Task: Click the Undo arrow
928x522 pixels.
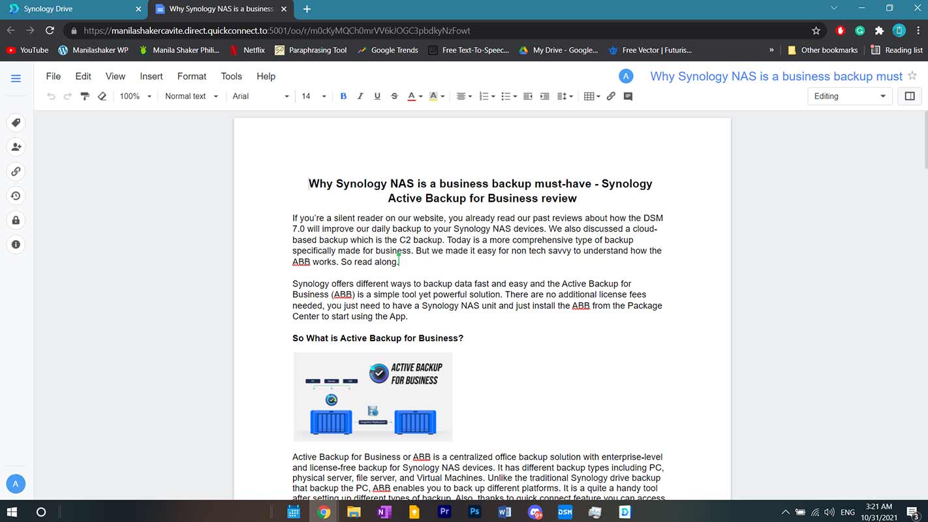Action: (51, 97)
